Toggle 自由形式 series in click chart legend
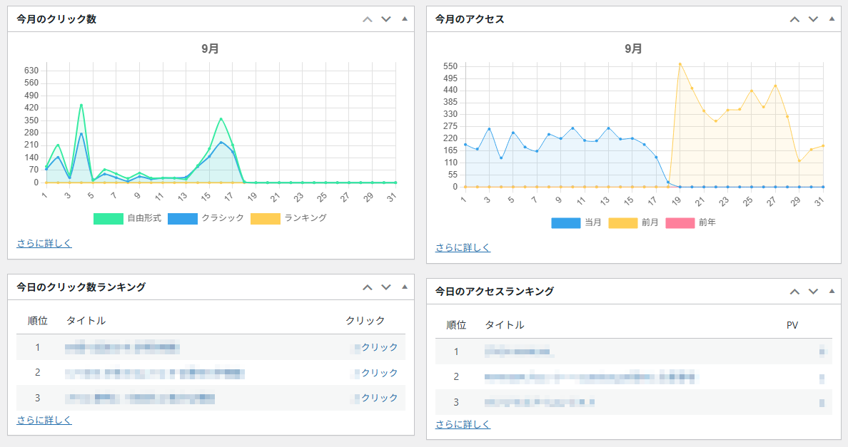848x447 pixels. 108,218
